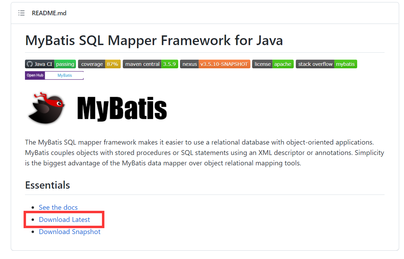The image size is (404, 259).
Task: Click the coverage 87% badge
Action: click(x=99, y=64)
